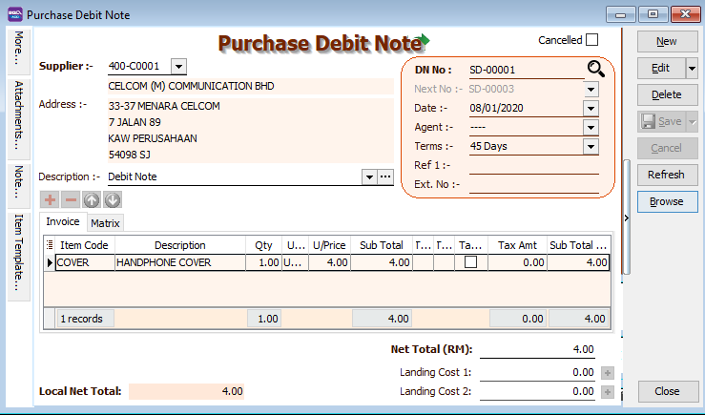The width and height of the screenshot is (705, 415).
Task: Toggle the tax checkbox in the COVER row
Action: (470, 262)
